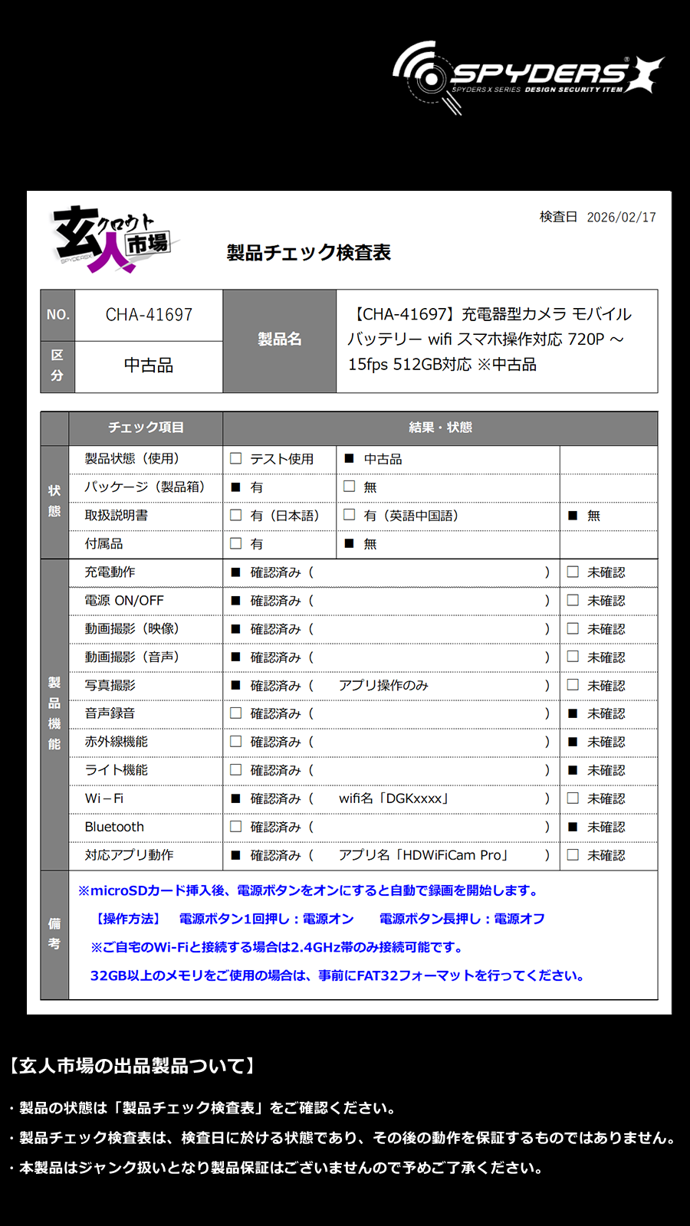The image size is (690, 1226).
Task: Click the microSDカード挿入後 note line
Action: (x=310, y=890)
